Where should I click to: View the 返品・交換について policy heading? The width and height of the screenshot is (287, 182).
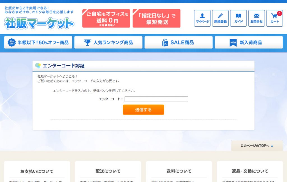[x=250, y=171]
